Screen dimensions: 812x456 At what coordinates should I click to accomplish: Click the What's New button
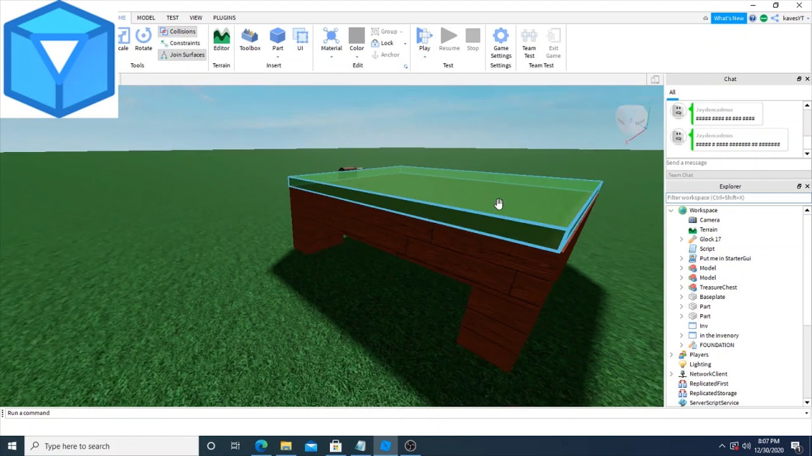pyautogui.click(x=728, y=18)
